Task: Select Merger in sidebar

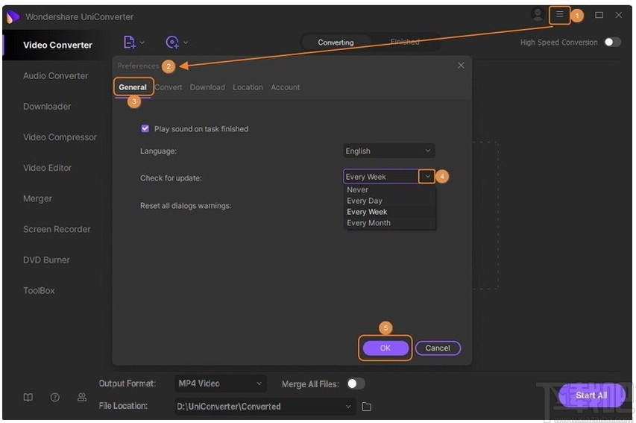Action: [37, 198]
